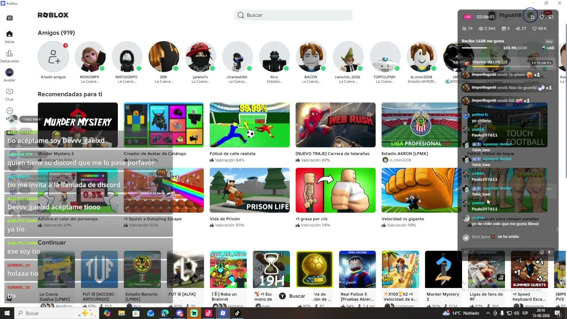Screen dimensions: 567x319
Task: Open the Web Rush Carrera de telarañas game
Action: click(335, 125)
